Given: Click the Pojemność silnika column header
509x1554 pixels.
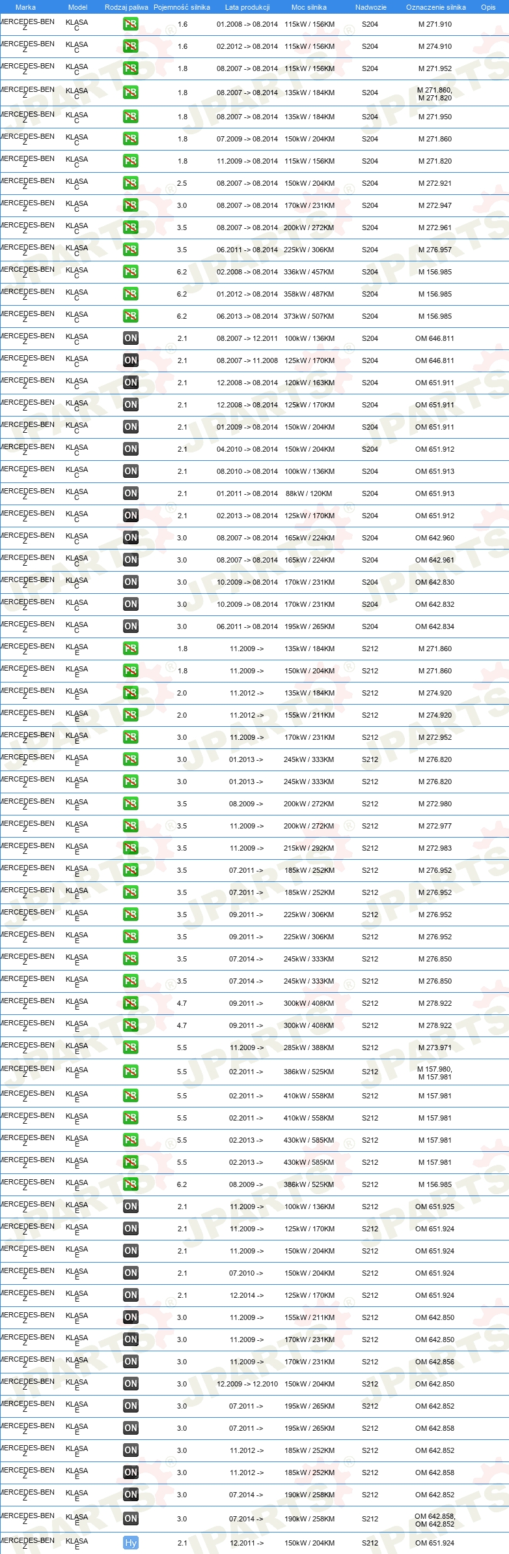Looking at the screenshot, I should pyautogui.click(x=182, y=7).
